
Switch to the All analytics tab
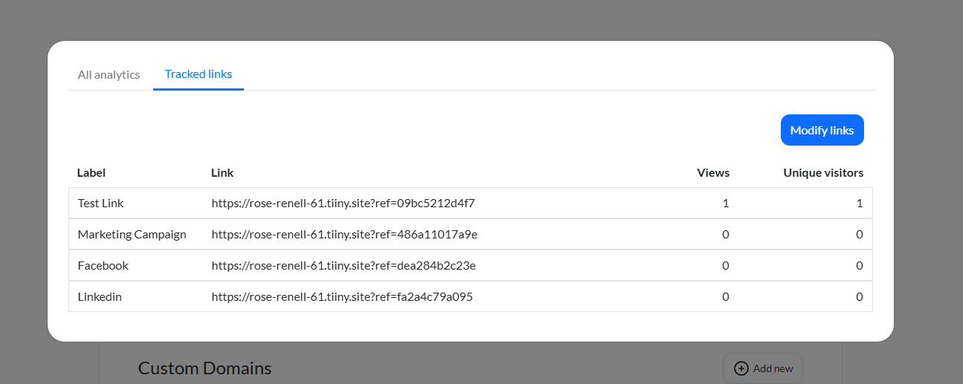[x=109, y=74]
